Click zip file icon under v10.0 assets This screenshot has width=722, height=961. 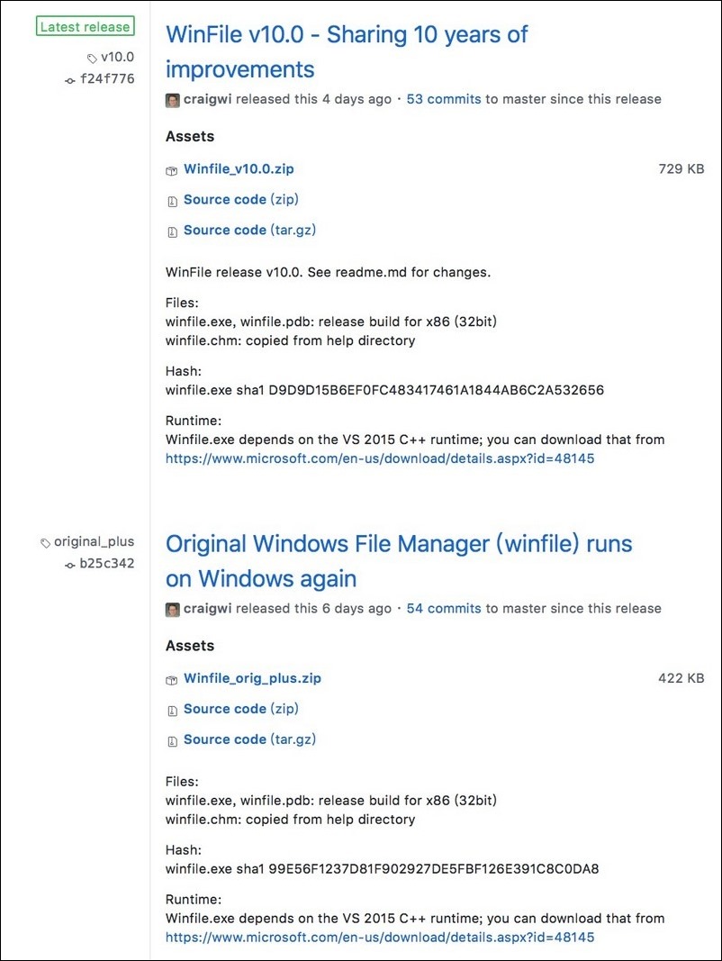172,201
